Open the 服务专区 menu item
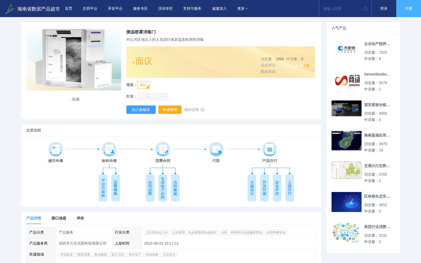 pyautogui.click(x=141, y=9)
